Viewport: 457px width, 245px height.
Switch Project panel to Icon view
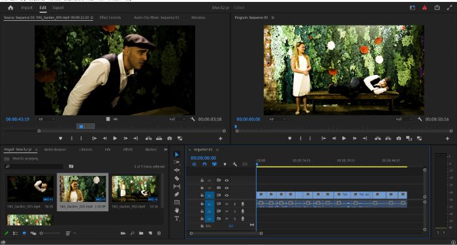click(x=24, y=233)
